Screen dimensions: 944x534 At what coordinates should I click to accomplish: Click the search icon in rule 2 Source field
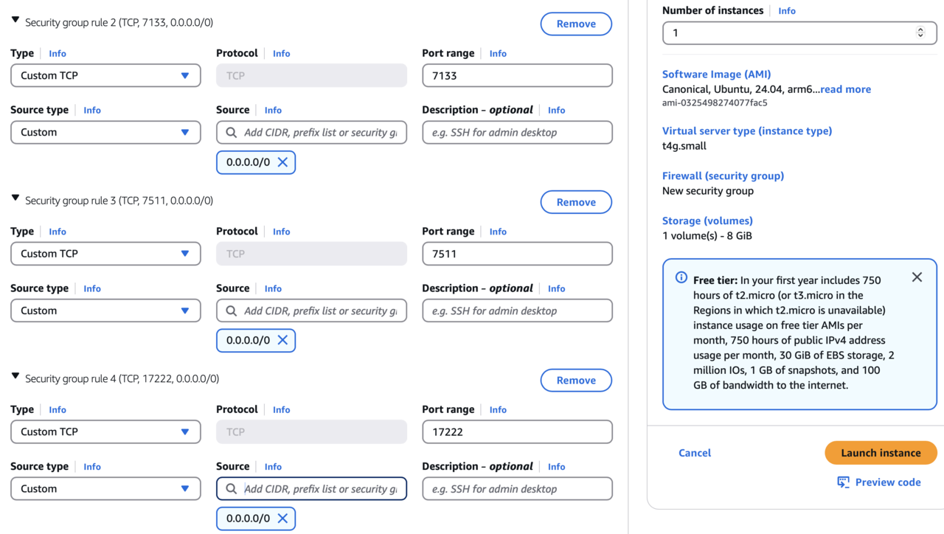[x=232, y=133]
